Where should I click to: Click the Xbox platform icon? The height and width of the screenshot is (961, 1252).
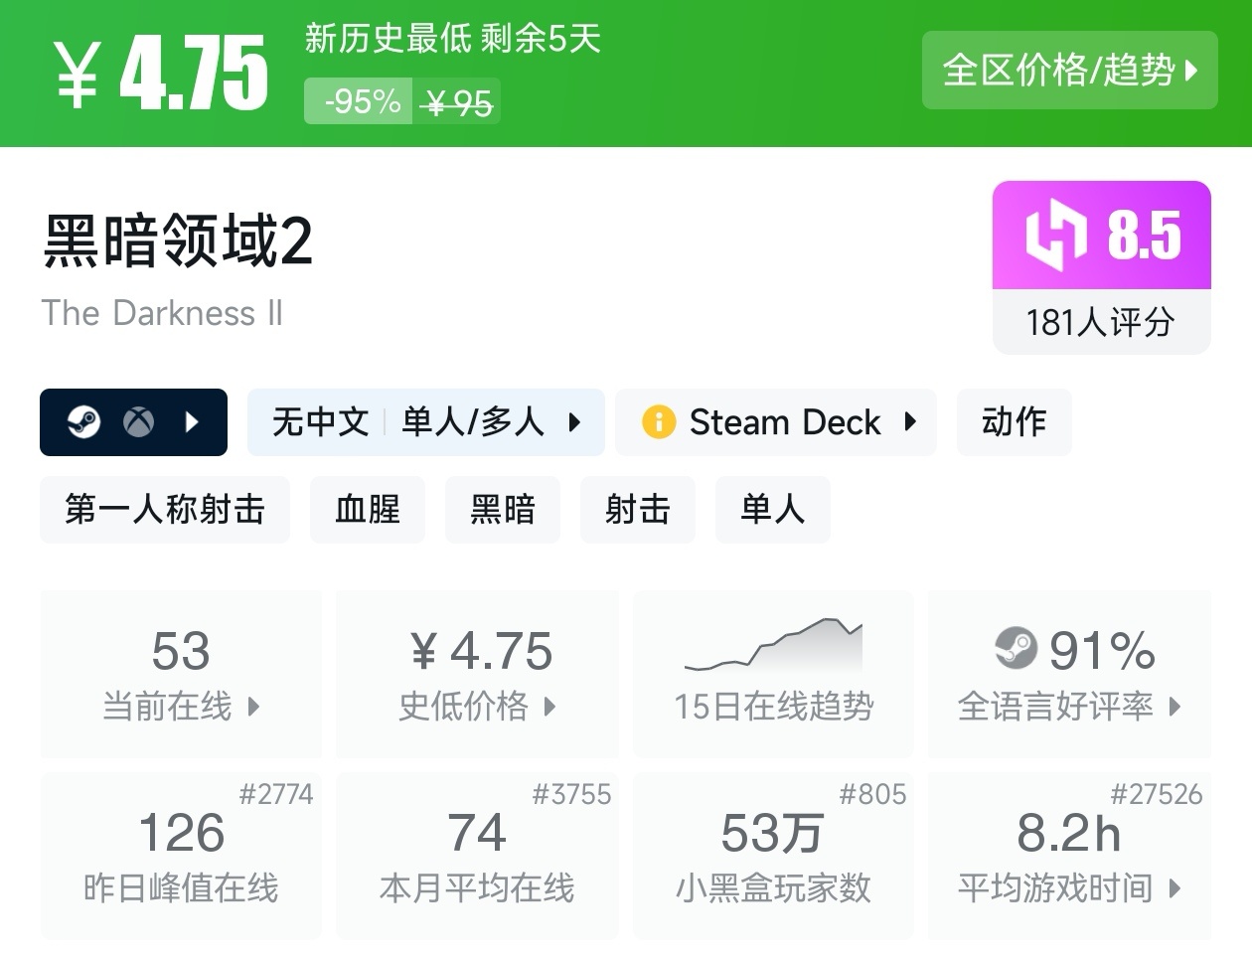(x=138, y=422)
